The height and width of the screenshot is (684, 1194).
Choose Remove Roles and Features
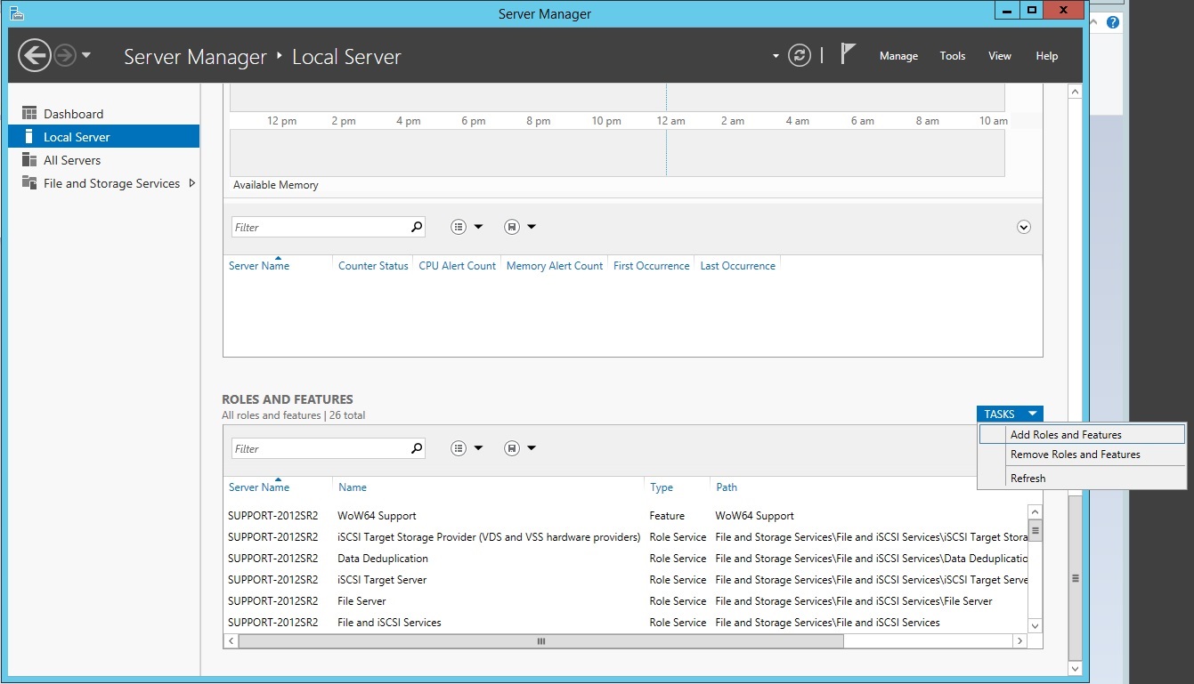click(1075, 455)
